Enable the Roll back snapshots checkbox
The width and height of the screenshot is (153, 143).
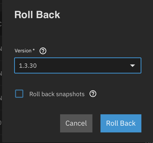point(19,94)
